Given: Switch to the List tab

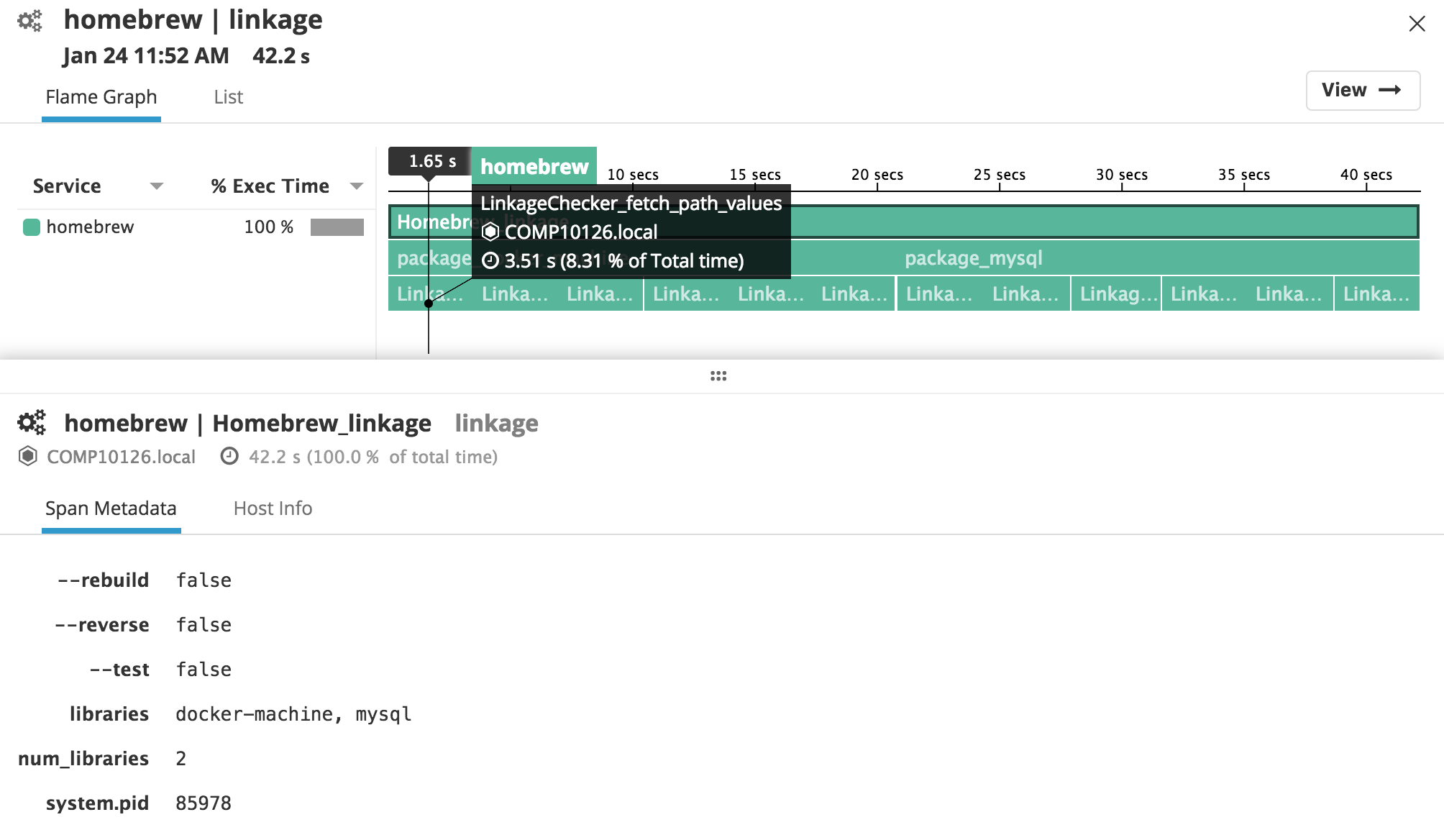Looking at the screenshot, I should click(227, 96).
